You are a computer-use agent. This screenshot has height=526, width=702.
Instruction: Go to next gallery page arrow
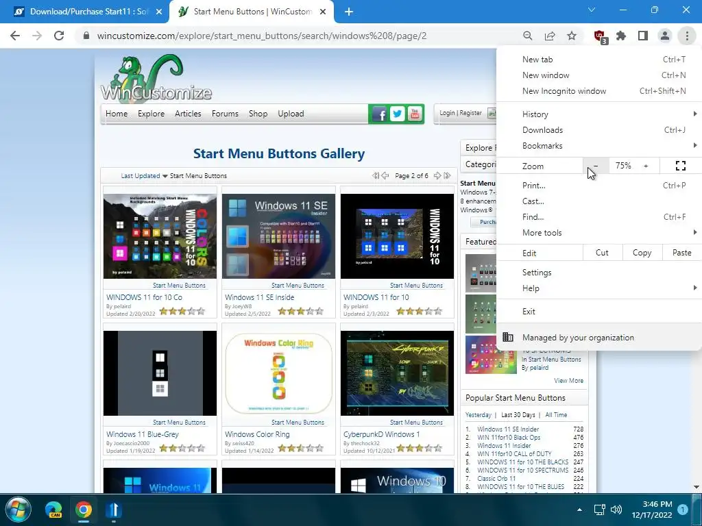pos(437,176)
